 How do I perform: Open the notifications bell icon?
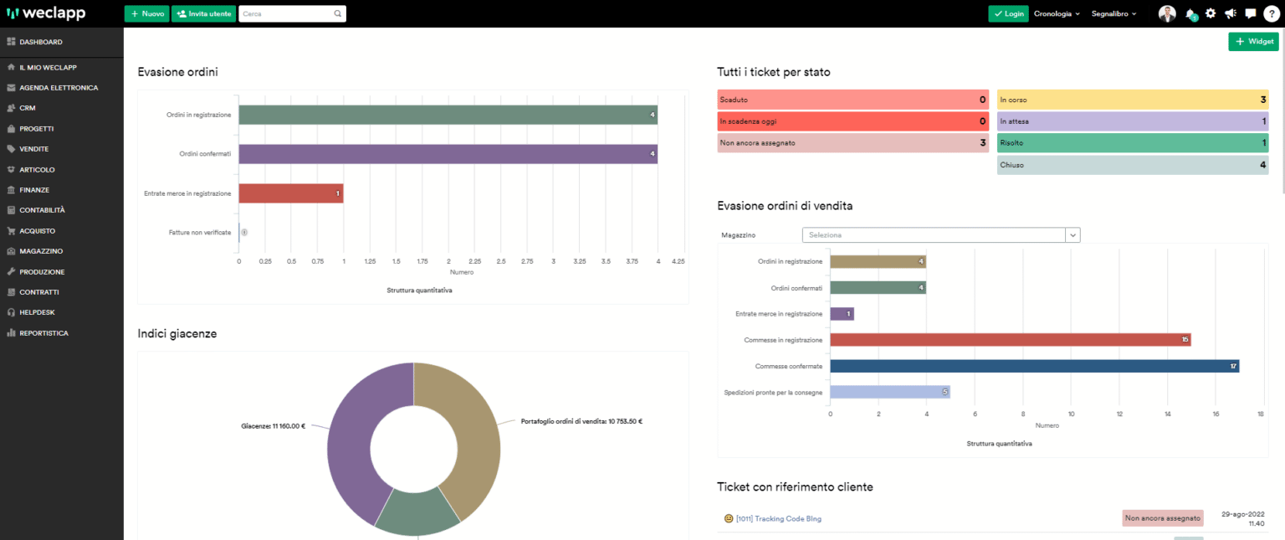[1190, 13]
